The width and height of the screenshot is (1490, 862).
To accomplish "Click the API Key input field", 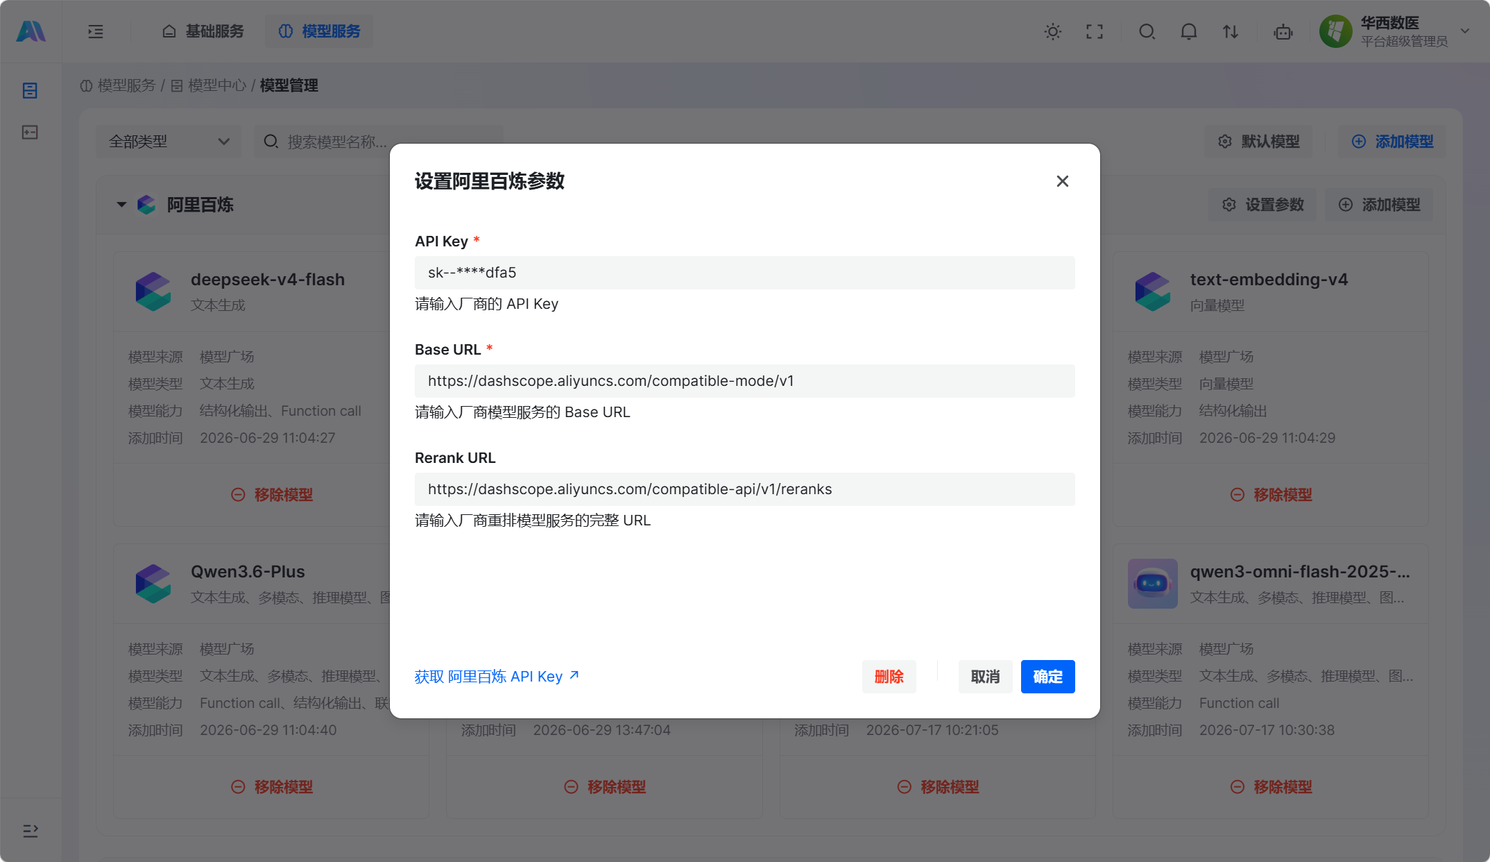I will (x=745, y=273).
